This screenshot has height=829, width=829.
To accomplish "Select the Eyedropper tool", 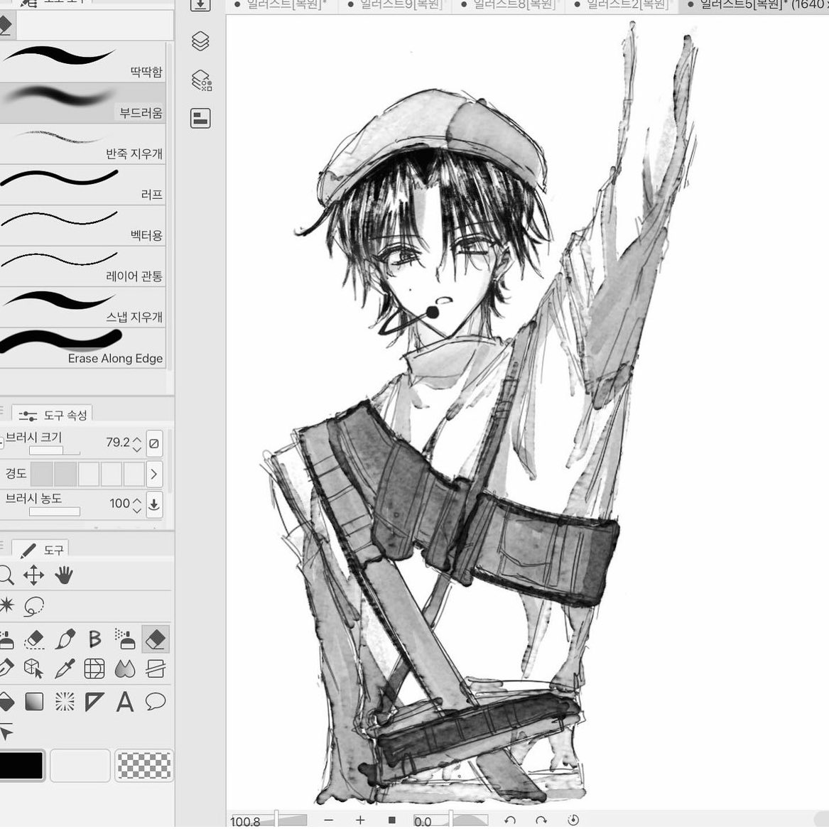I will click(x=65, y=668).
